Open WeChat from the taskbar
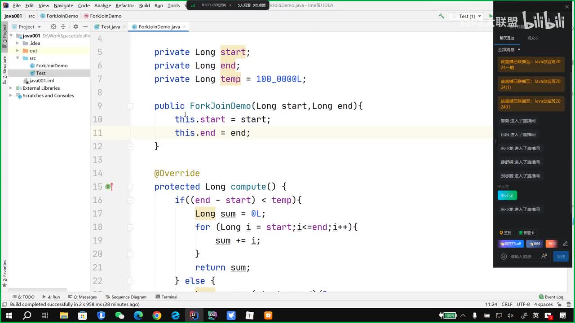575x323 pixels. [119, 315]
